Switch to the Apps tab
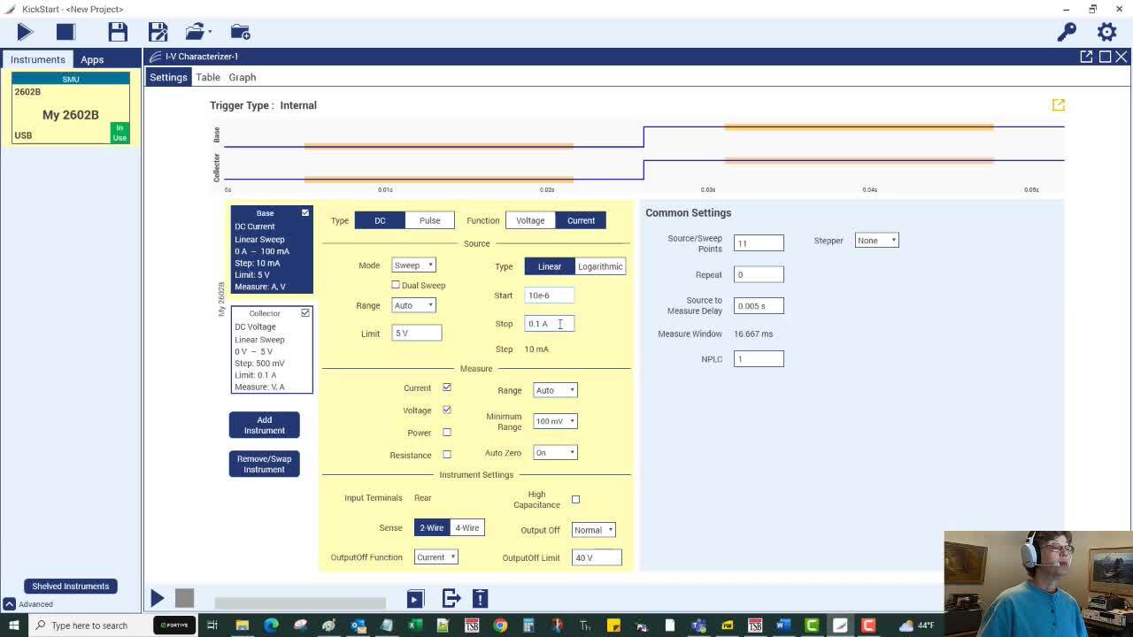This screenshot has height=637, width=1133. (x=92, y=59)
